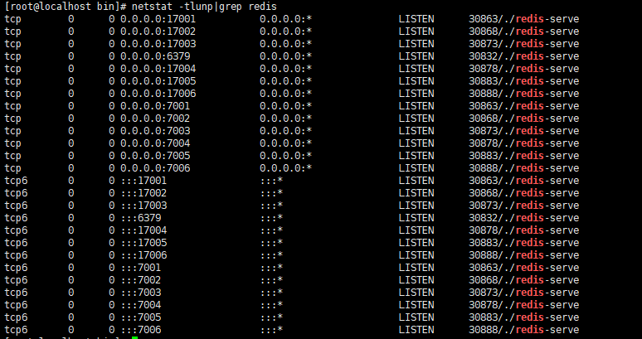This screenshot has height=339, width=642.
Task: Click the tcp protocol label in the 0.0.0.0:7005 row
Action: click(12, 156)
